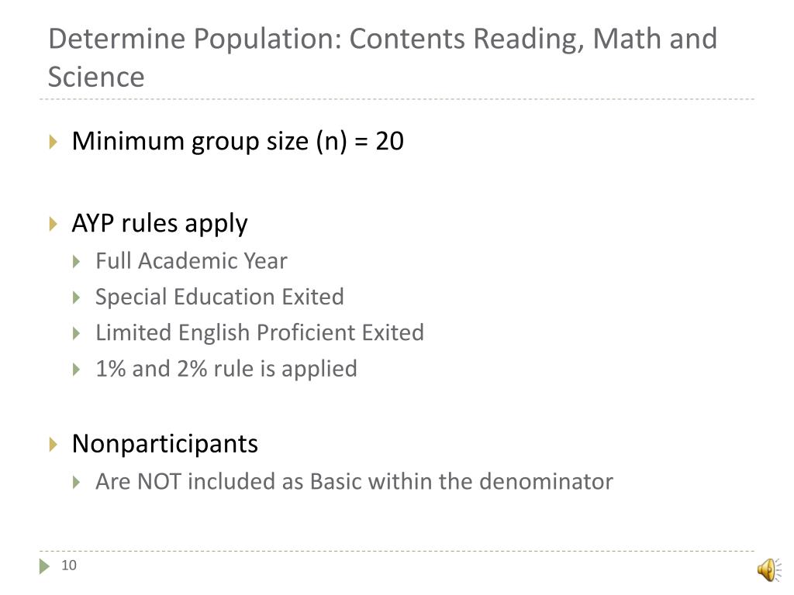794x595 pixels.
Task: Click bullet arrow before Nonparticipants
Action: tap(54, 444)
